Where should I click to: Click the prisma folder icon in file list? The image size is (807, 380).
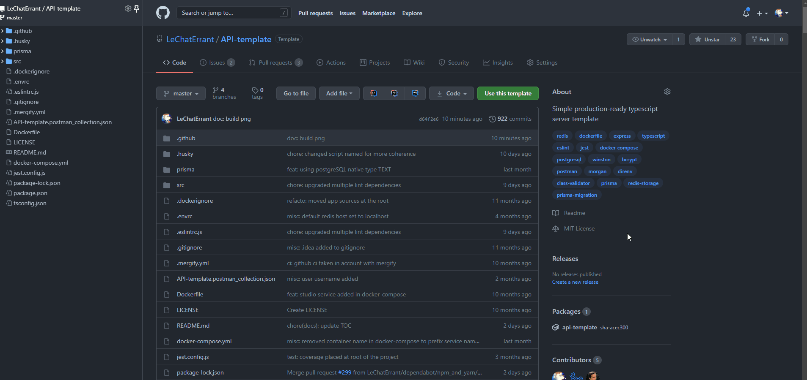point(167,170)
